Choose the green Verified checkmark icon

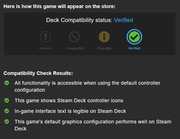pyautogui.click(x=134, y=36)
